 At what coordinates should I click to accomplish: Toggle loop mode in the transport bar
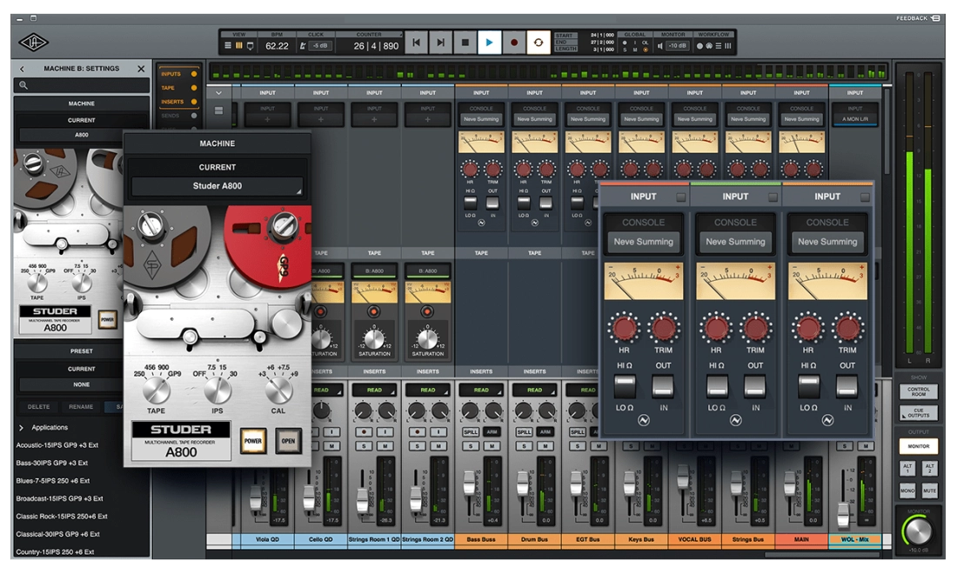point(539,43)
